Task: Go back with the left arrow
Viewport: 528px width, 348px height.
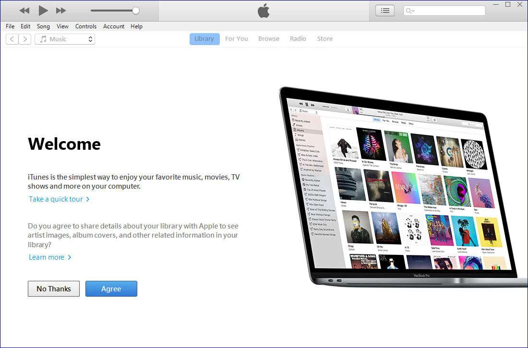Action: click(x=12, y=39)
